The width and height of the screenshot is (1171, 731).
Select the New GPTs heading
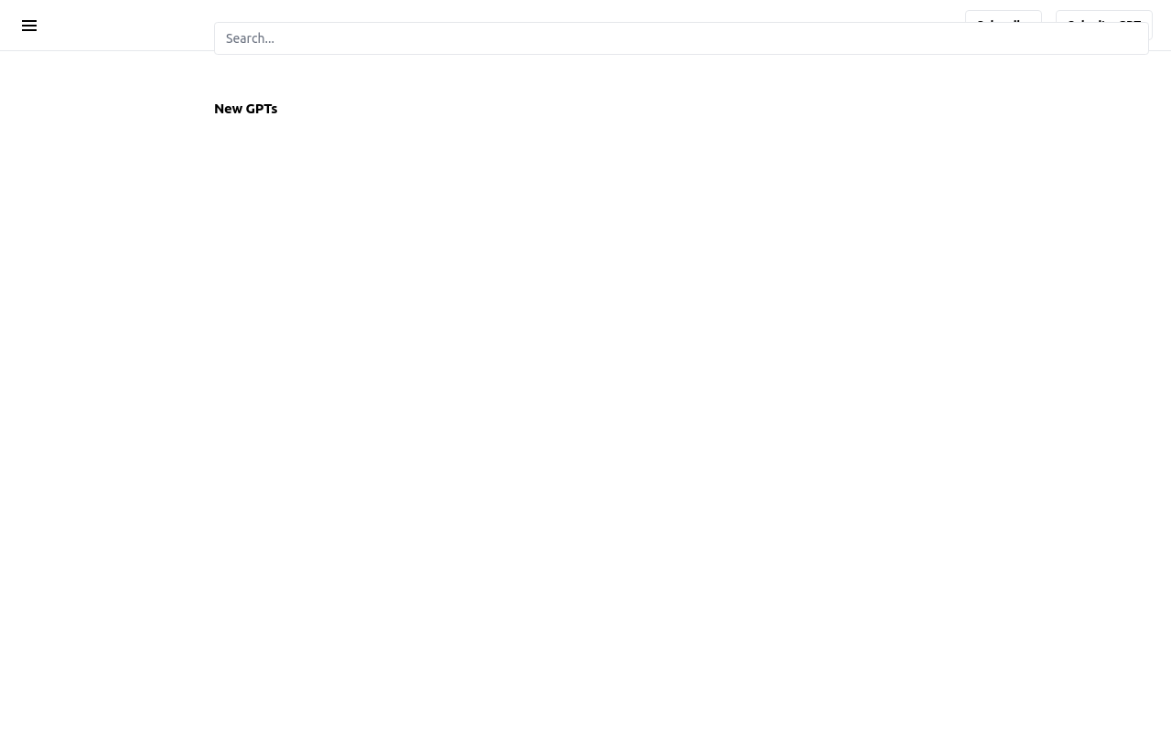[245, 109]
